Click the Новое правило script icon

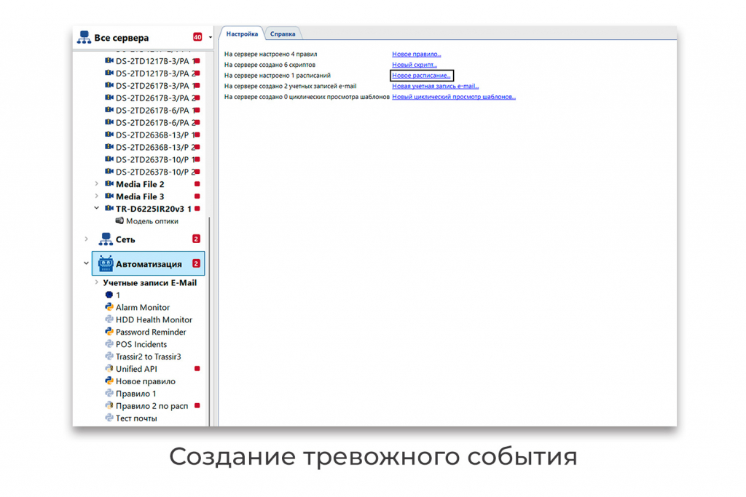click(x=109, y=381)
